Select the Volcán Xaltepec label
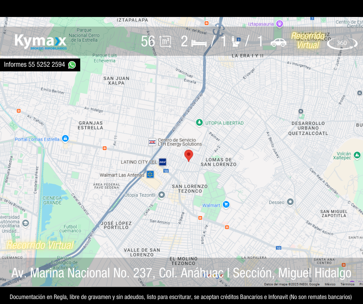This screenshot has height=304, width=363. (x=342, y=156)
